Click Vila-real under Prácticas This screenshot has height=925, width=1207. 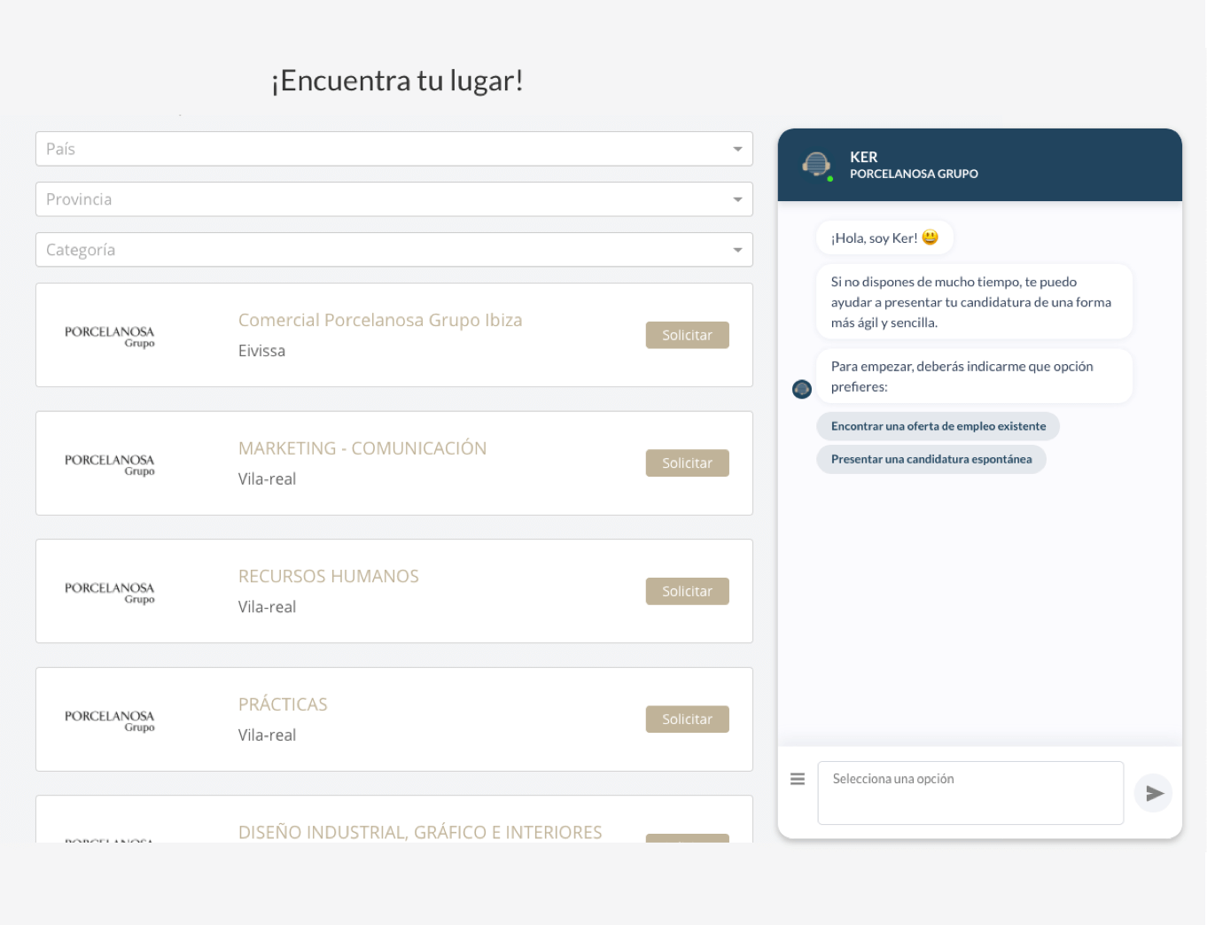click(x=267, y=735)
